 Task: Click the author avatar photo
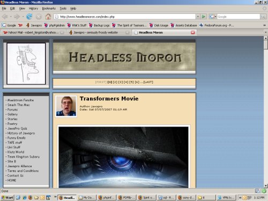(x=66, y=106)
